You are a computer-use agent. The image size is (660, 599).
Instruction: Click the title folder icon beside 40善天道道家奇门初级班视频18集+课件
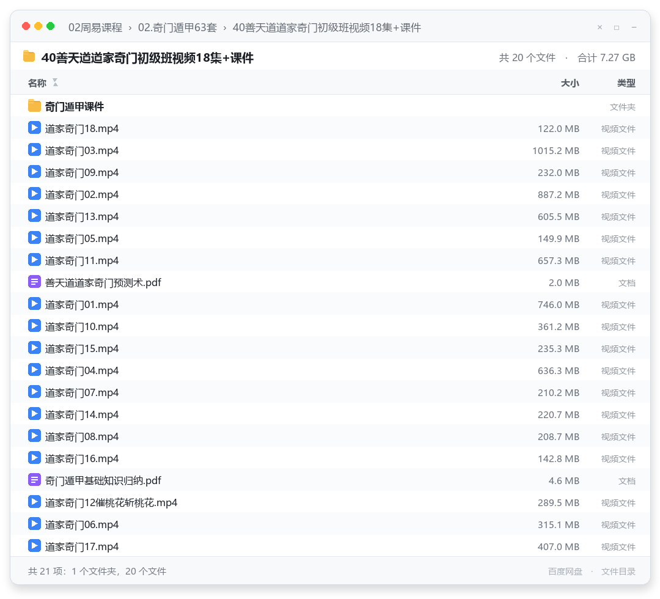pos(29,56)
